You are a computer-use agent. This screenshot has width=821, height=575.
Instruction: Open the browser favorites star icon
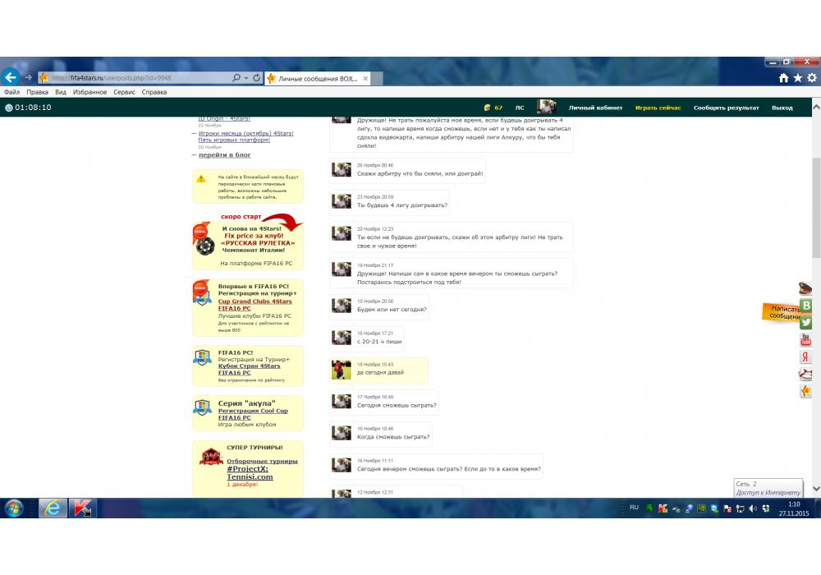click(x=798, y=78)
